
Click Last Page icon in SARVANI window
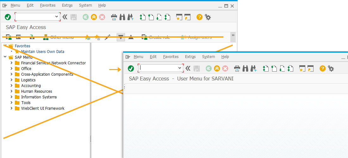tap(290, 68)
